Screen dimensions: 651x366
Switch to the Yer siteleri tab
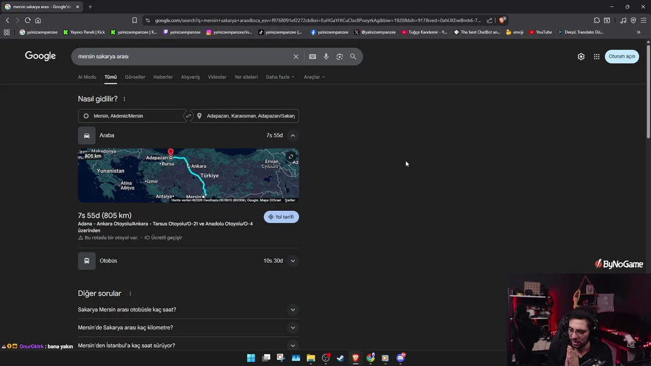point(246,77)
